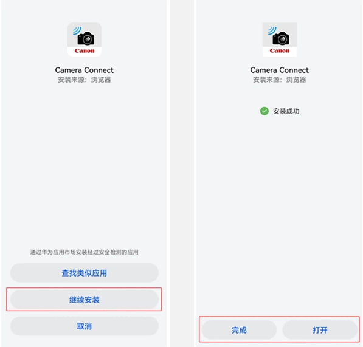
Task: Click the Camera Connect title above the 继续安装 screen
Action: point(85,70)
